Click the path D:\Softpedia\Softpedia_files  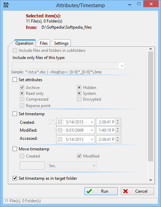tap(66, 27)
